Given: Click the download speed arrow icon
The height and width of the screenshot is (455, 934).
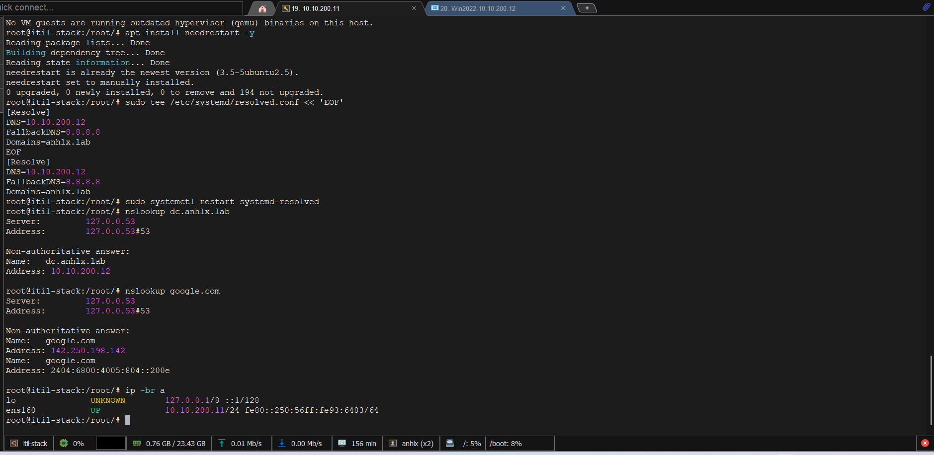Looking at the screenshot, I should pos(282,443).
